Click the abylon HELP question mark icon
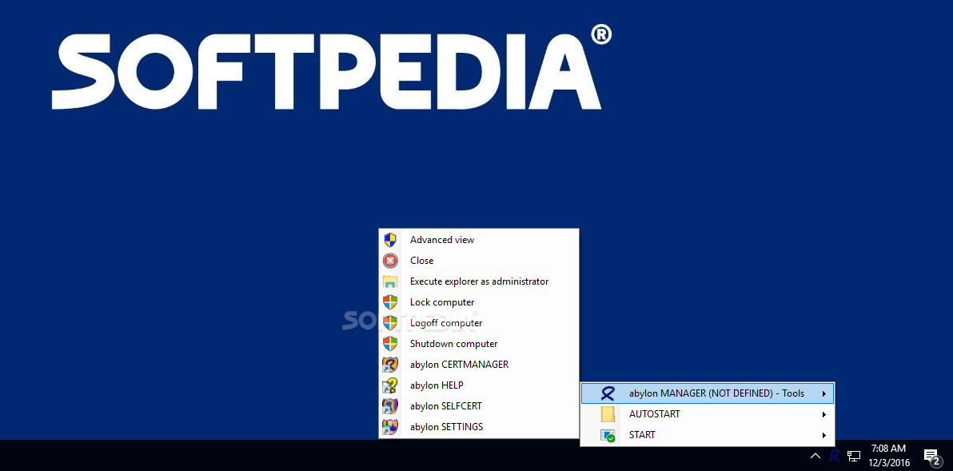 coord(390,385)
